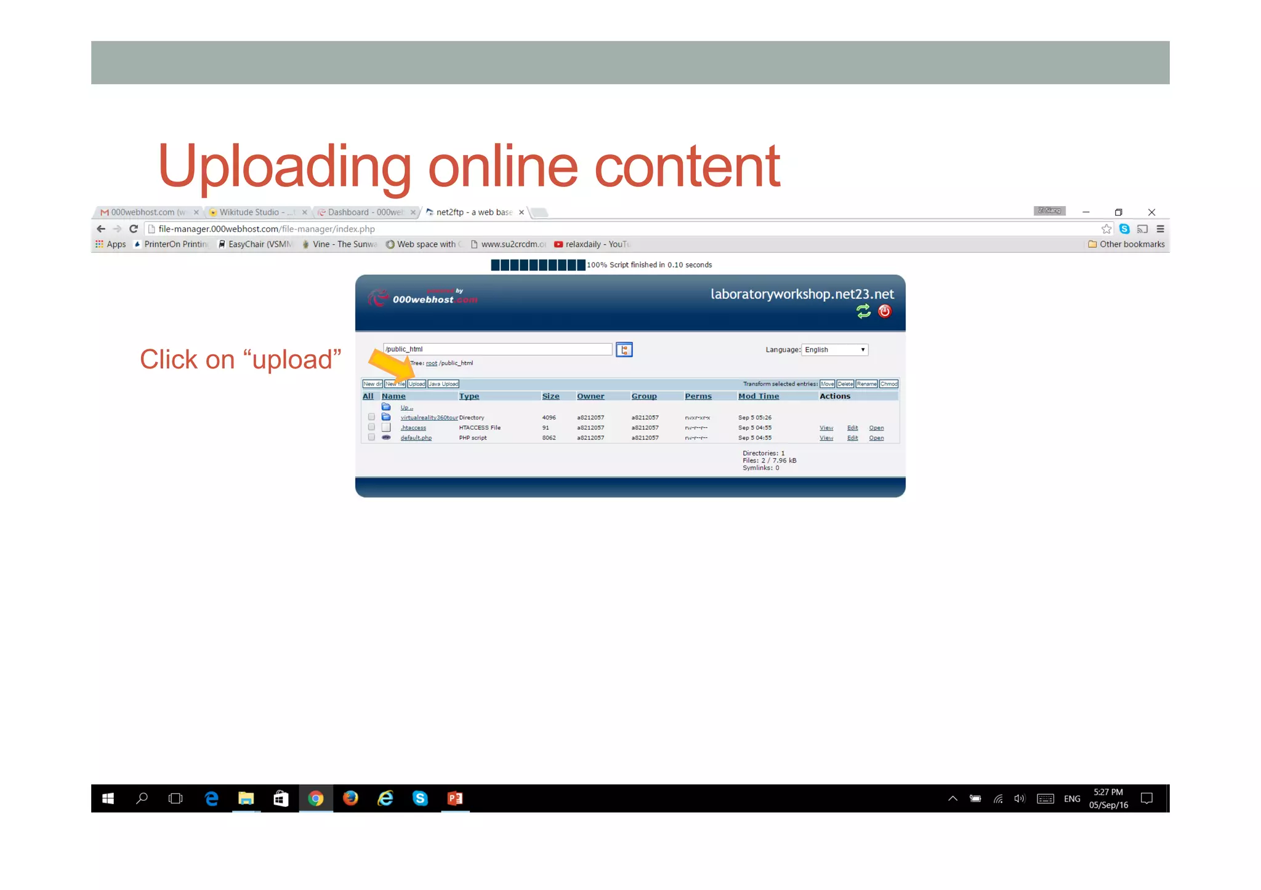This screenshot has width=1261, height=890.
Task: Open the virtualreality360tour directory link
Action: coord(429,418)
